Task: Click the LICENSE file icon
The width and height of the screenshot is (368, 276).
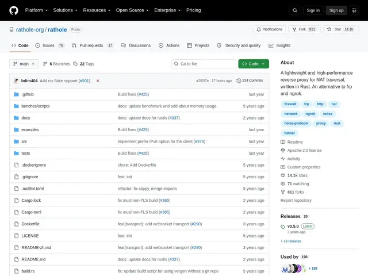Action: click(x=16, y=236)
